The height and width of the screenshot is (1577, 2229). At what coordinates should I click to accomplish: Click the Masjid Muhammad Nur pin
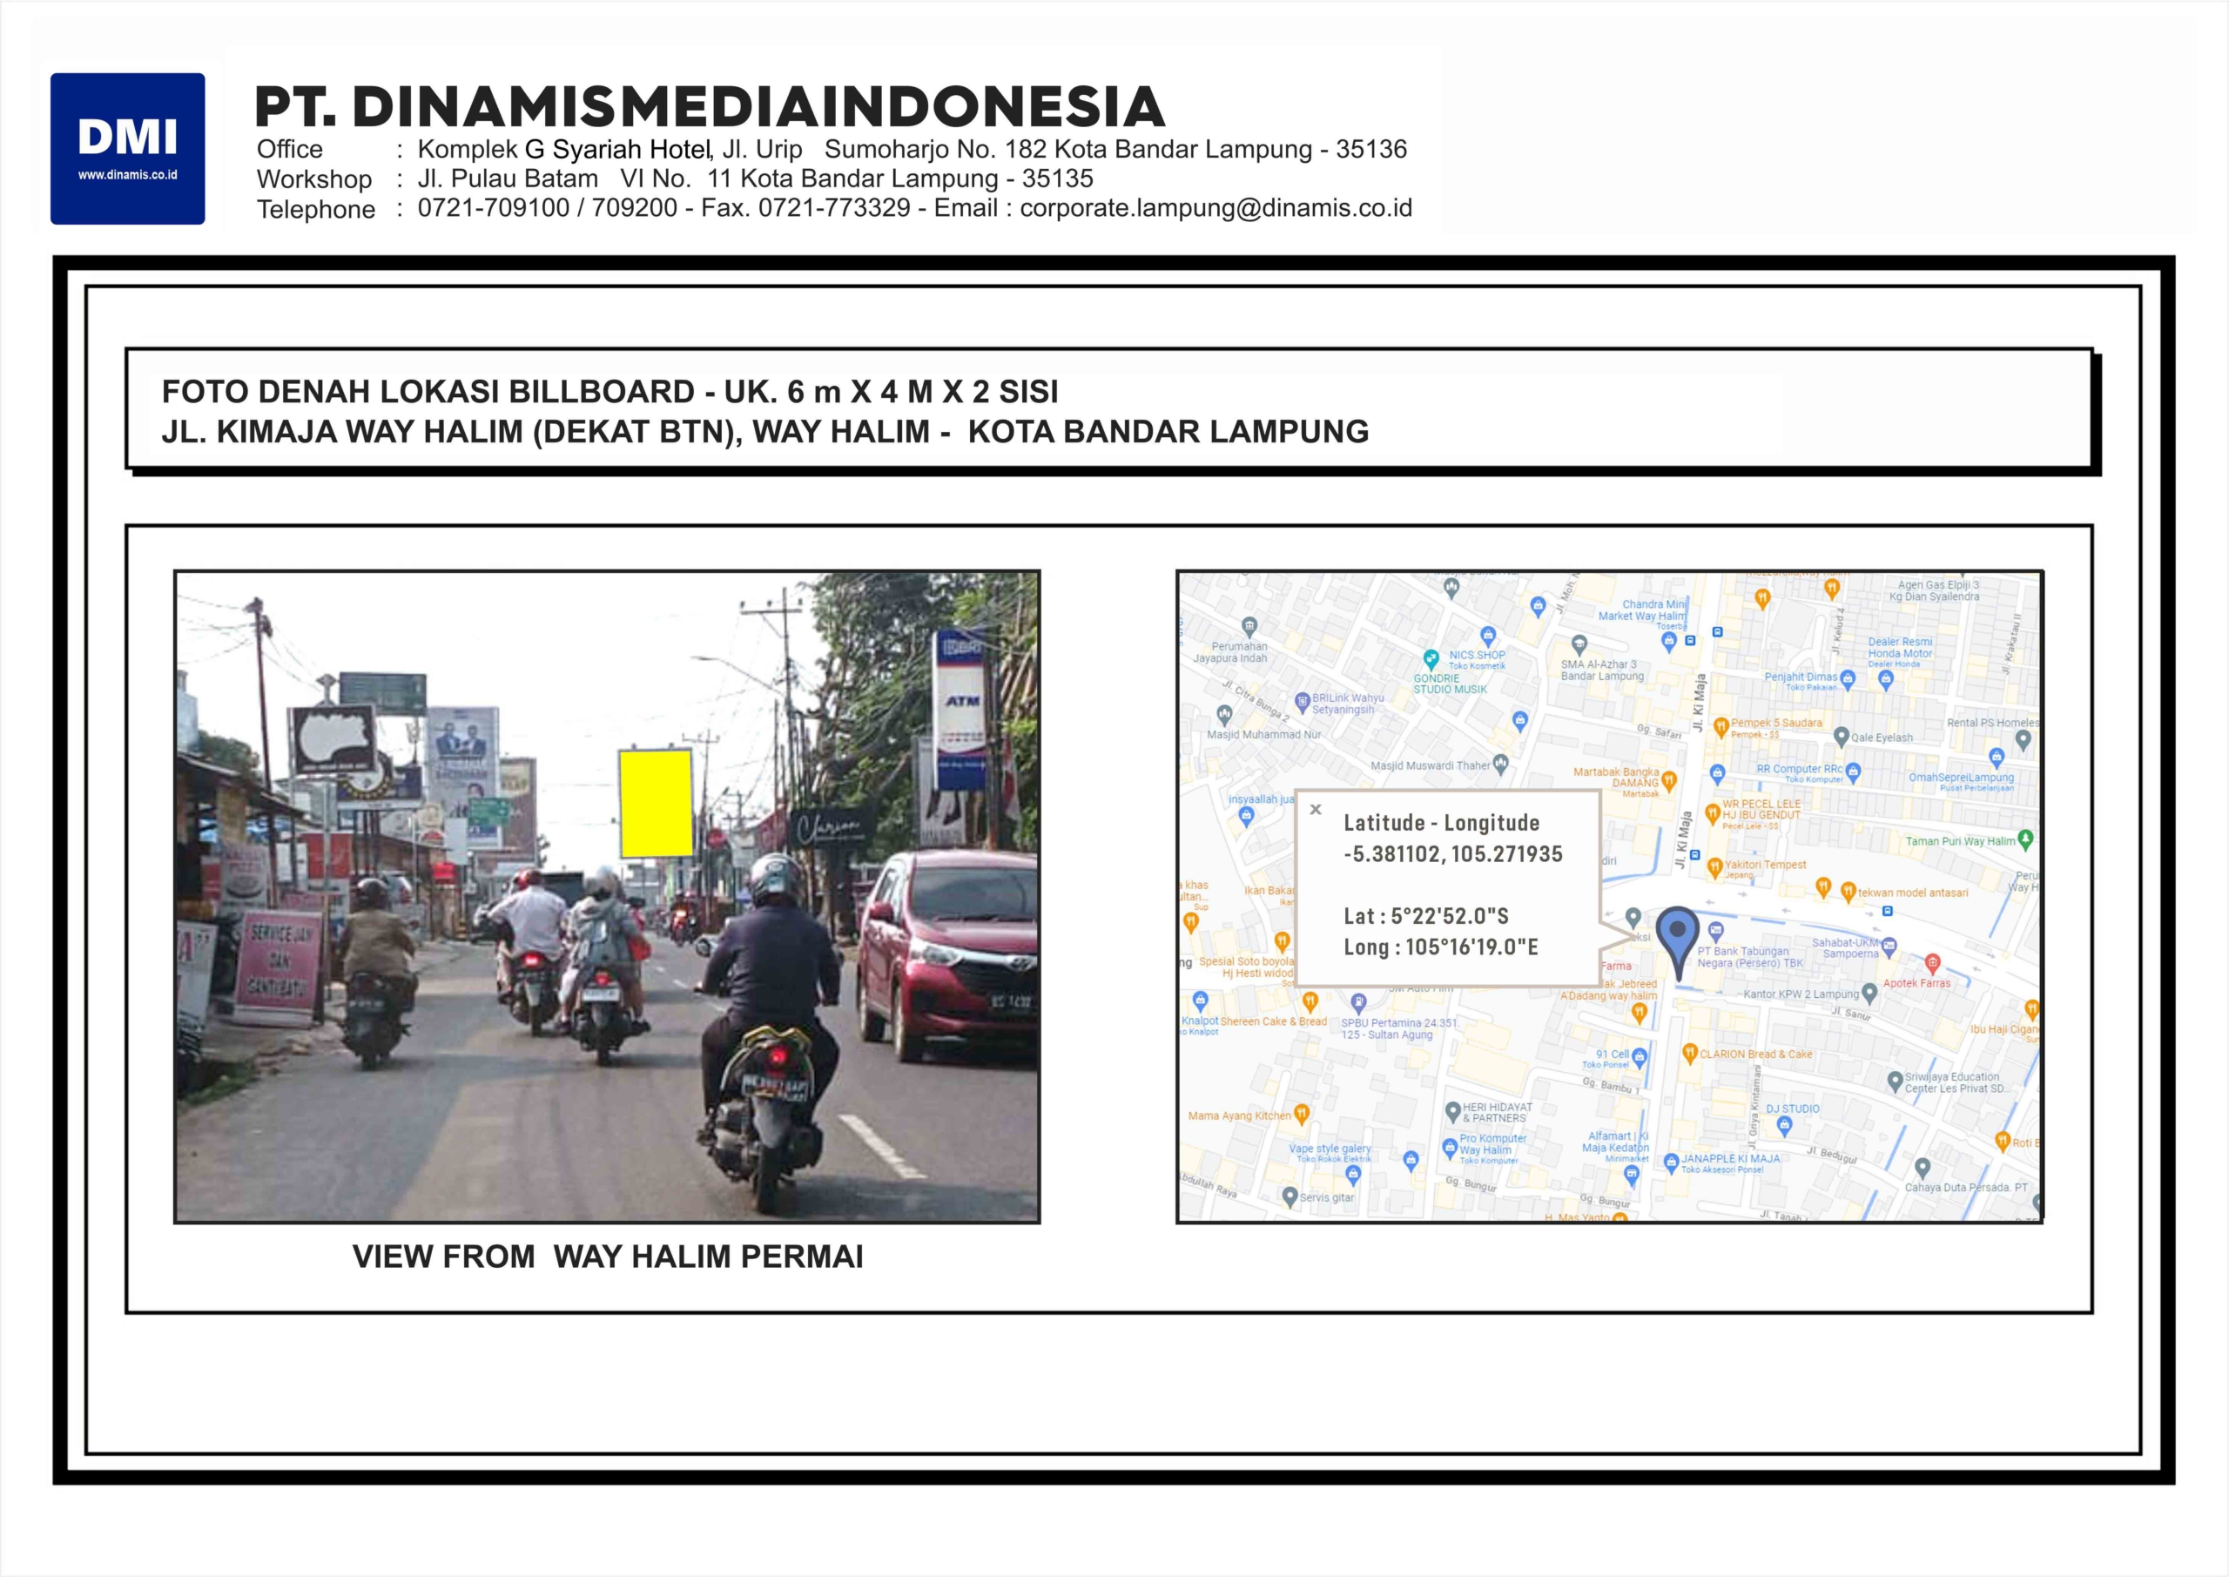point(1224,715)
